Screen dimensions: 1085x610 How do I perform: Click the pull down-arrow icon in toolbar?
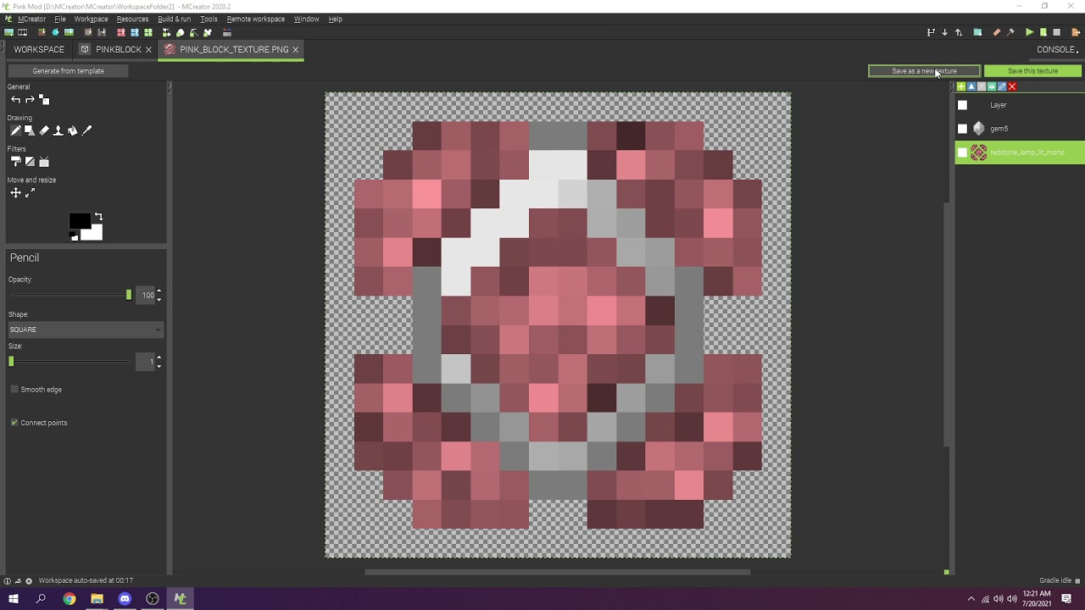[x=944, y=32]
